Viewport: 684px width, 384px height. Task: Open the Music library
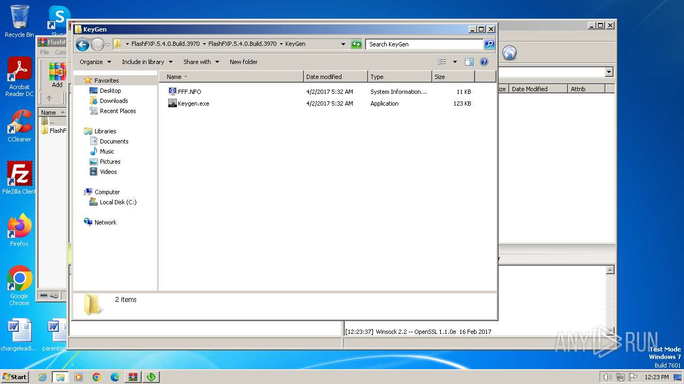tap(107, 151)
